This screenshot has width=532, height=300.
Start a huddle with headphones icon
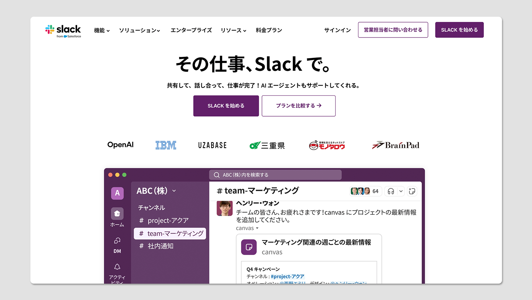click(x=391, y=191)
